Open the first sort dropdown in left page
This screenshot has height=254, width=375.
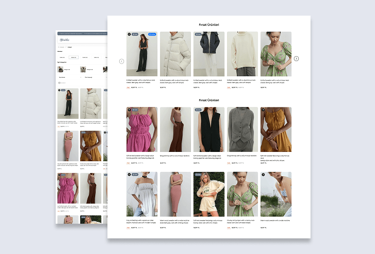[x=70, y=77]
